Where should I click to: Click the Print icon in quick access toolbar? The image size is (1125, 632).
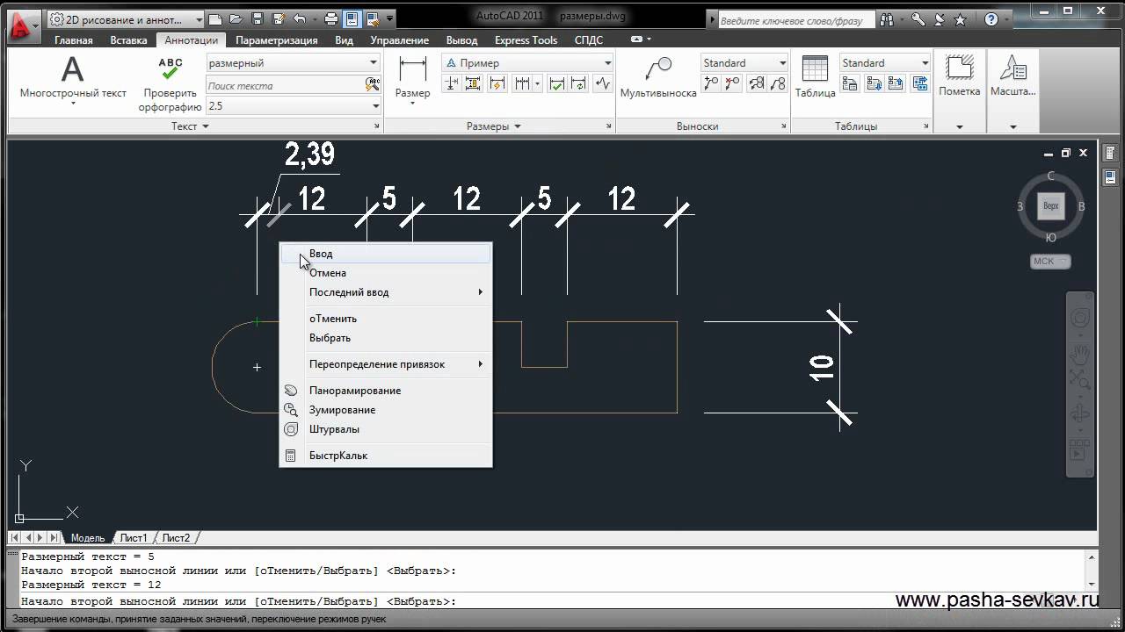331,18
